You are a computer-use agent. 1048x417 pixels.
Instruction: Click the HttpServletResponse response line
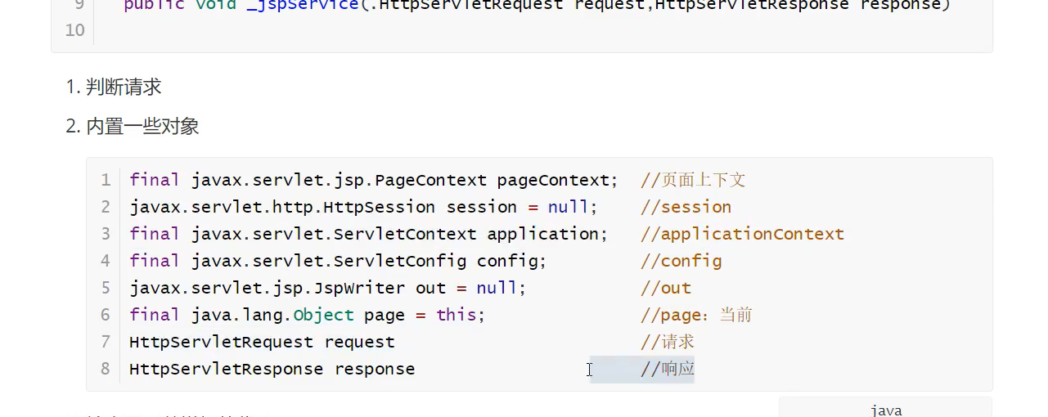tap(272, 369)
